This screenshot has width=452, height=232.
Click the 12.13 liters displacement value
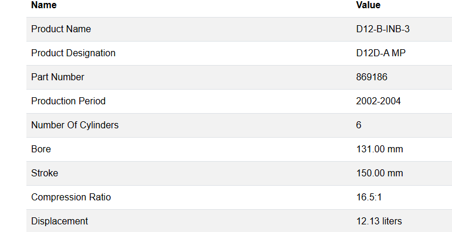[379, 221]
